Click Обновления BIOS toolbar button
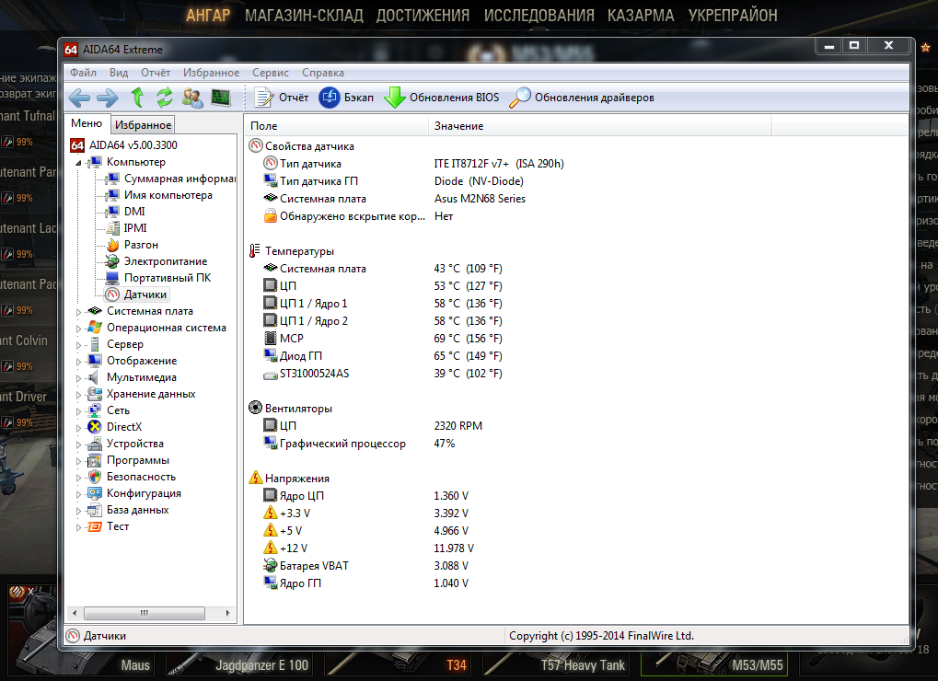The width and height of the screenshot is (938, 681). click(x=442, y=98)
